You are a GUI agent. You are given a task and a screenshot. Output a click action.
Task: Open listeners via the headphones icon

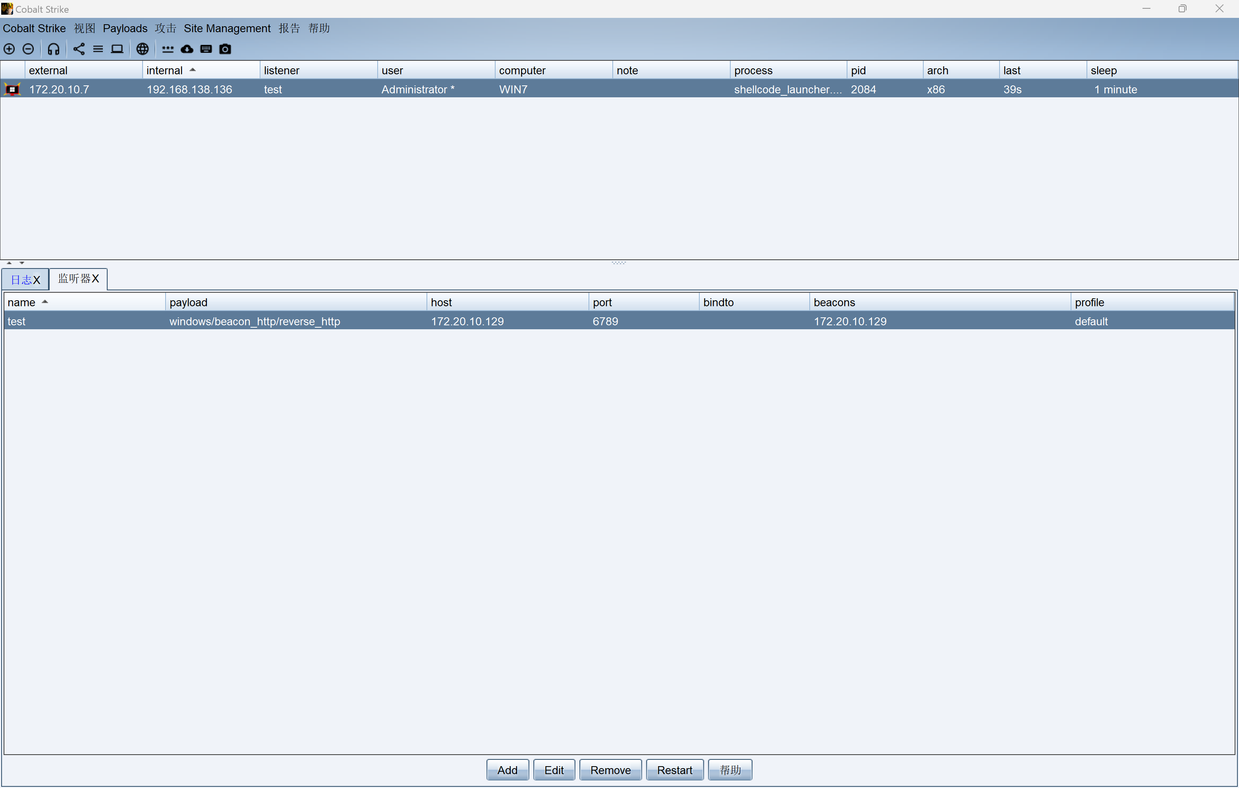tap(54, 49)
